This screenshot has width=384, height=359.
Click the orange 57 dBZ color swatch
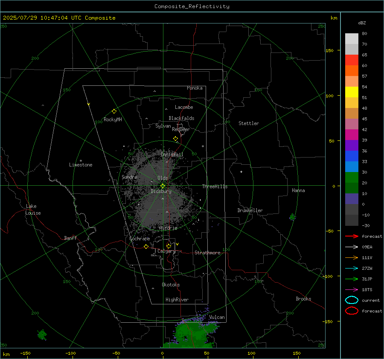(x=352, y=70)
